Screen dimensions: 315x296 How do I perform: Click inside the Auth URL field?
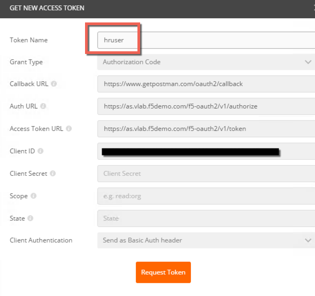(206, 106)
